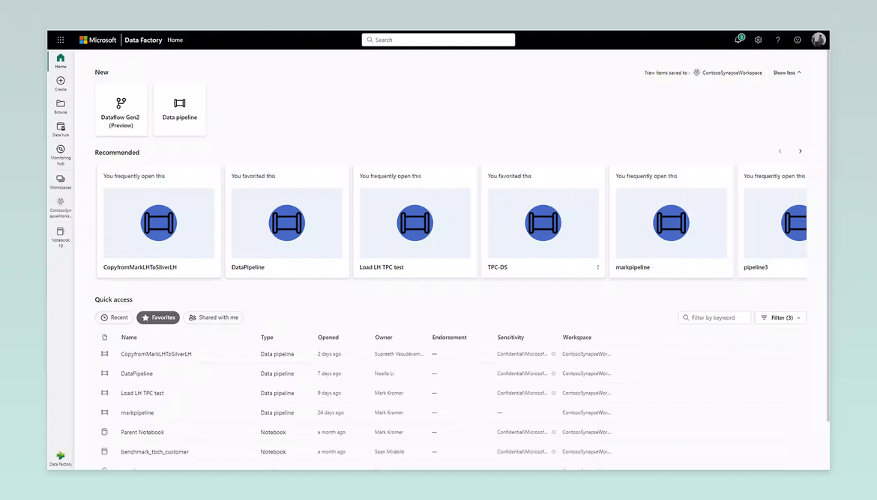Open more options on the TPC-DS card
Image resolution: width=877 pixels, height=500 pixels.
598,267
